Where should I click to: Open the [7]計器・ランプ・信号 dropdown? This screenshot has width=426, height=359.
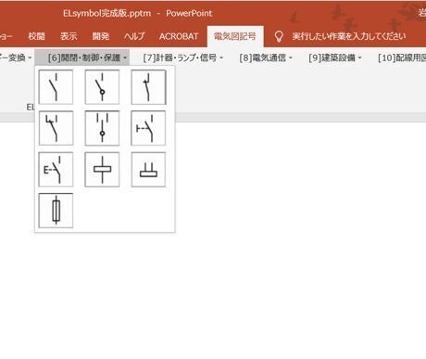(182, 58)
